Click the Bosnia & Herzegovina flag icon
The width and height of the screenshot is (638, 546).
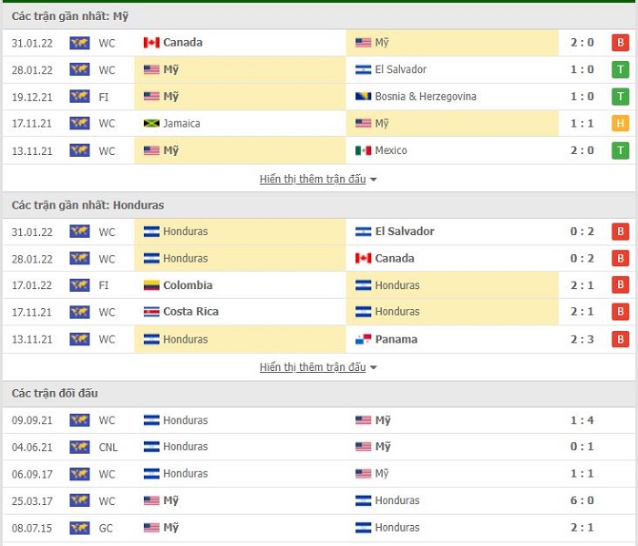[x=363, y=97]
